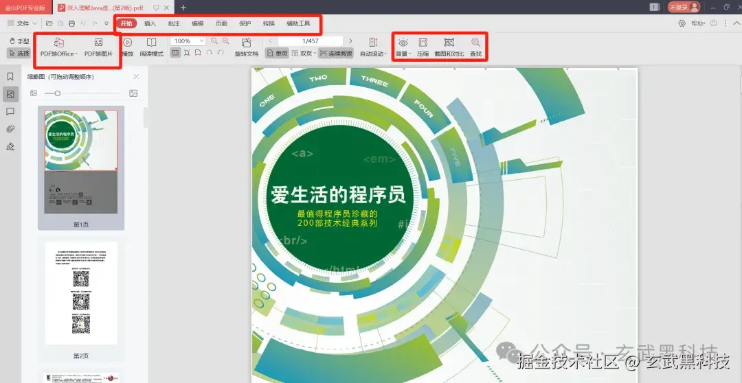Start slideshow with 播放 button
The image size is (742, 383).
click(127, 48)
